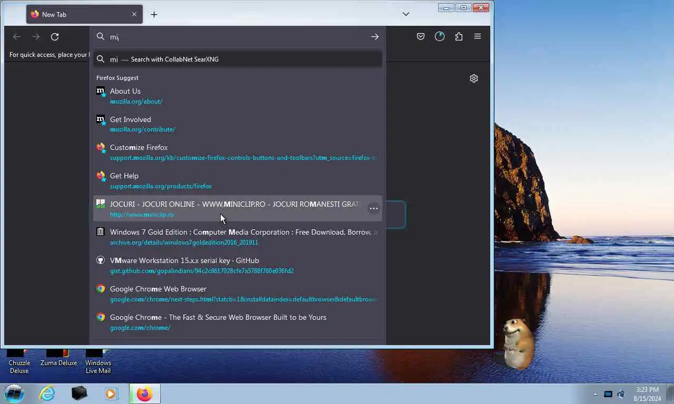Click the volume speaker tray icon
674x404 pixels.
(x=621, y=394)
